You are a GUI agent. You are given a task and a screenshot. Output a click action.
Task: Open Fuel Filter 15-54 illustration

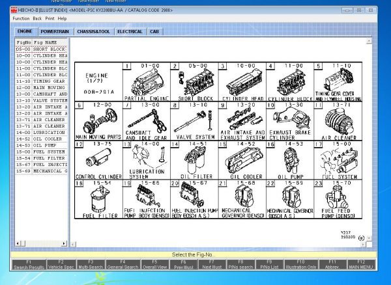coord(99,199)
